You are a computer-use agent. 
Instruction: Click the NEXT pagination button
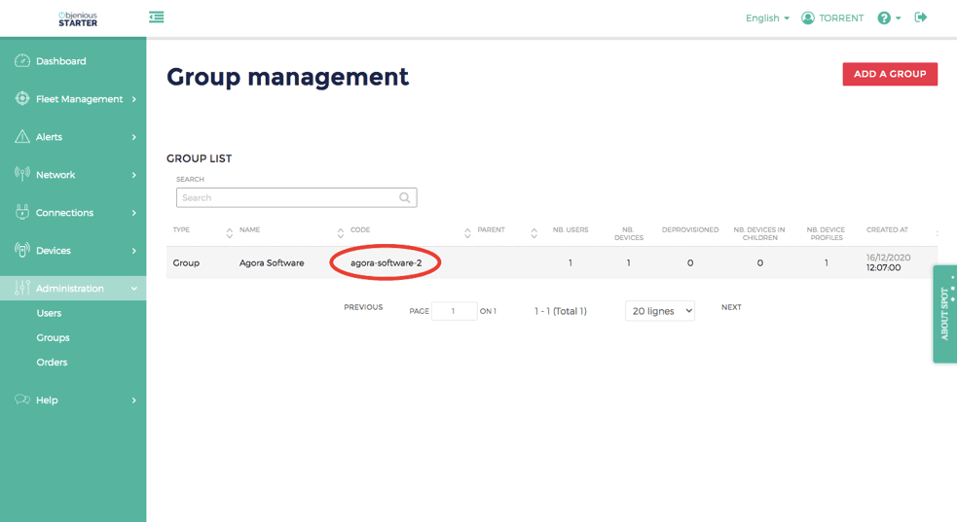pyautogui.click(x=731, y=307)
